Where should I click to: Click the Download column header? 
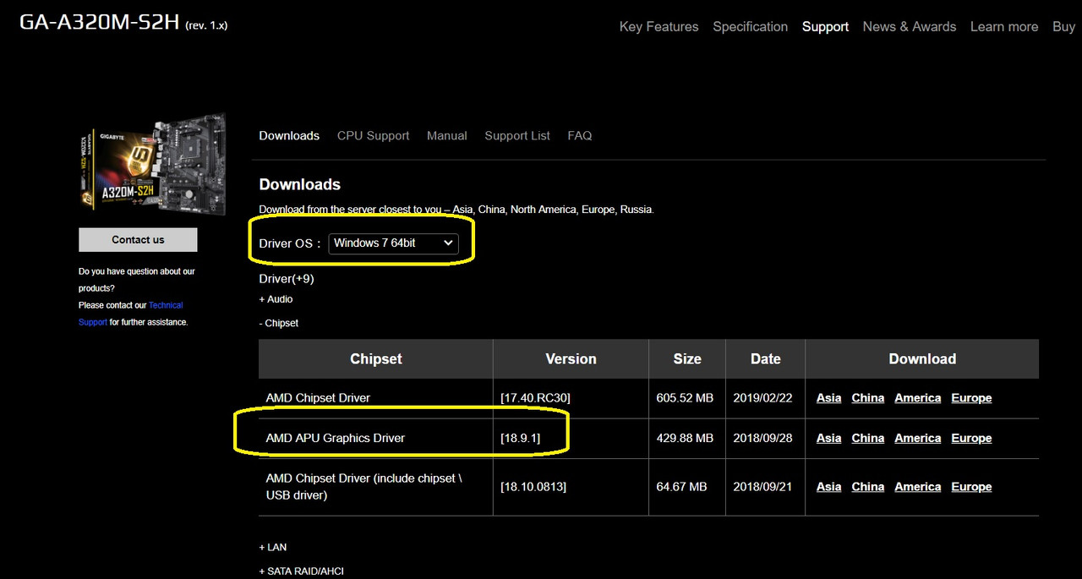click(x=922, y=359)
